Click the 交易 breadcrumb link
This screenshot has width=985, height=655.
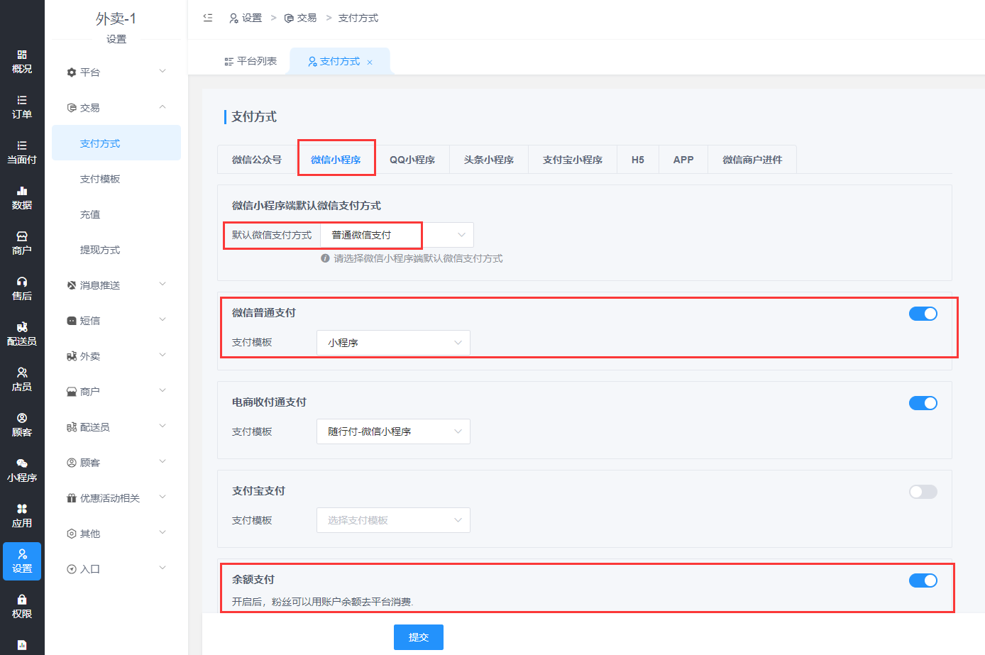pyautogui.click(x=300, y=18)
